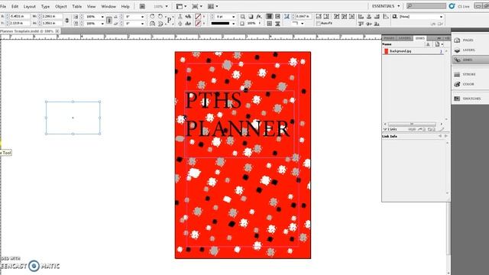Open the corner options dropdown
Image resolution: width=489 pixels, height=275 pixels.
[x=302, y=24]
